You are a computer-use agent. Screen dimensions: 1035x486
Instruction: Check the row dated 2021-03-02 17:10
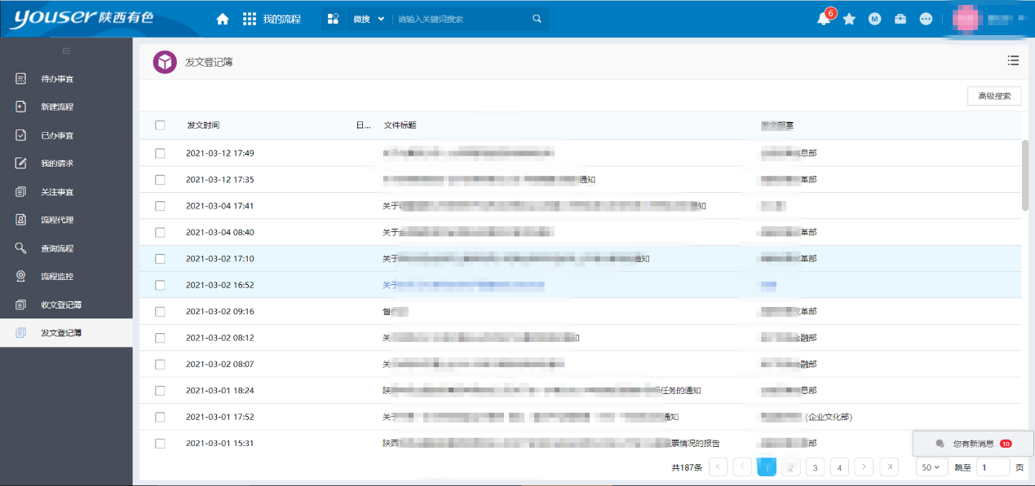pos(160,259)
